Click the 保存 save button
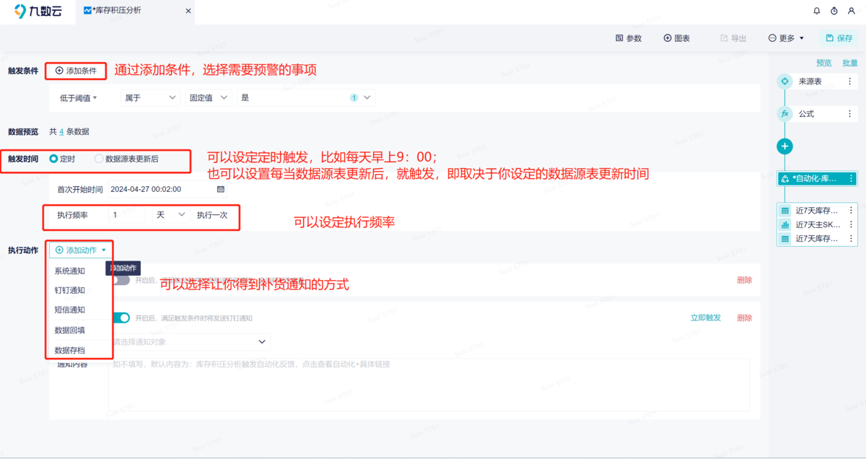Image resolution: width=866 pixels, height=459 pixels. click(x=839, y=38)
